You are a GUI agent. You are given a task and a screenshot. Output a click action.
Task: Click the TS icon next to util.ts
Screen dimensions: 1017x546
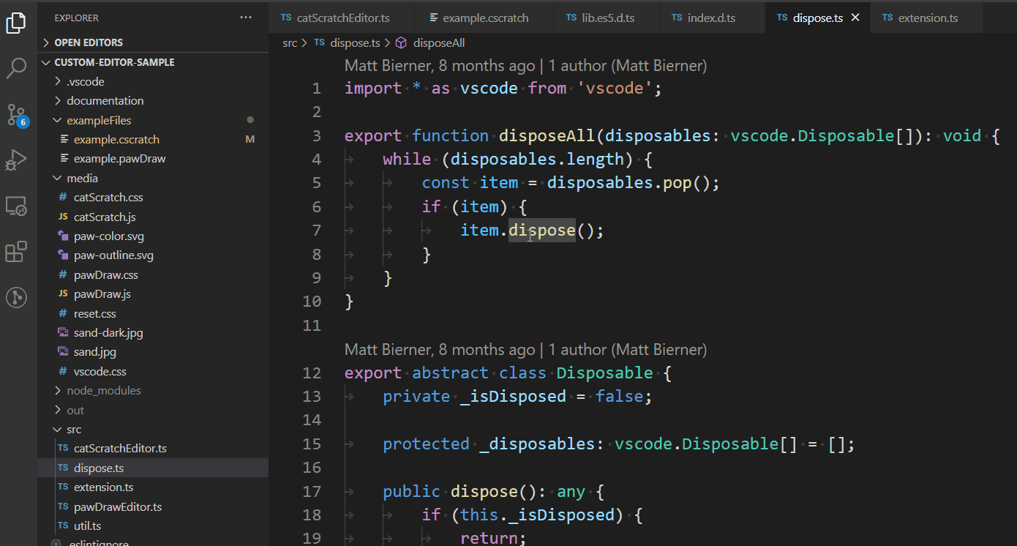(x=63, y=526)
